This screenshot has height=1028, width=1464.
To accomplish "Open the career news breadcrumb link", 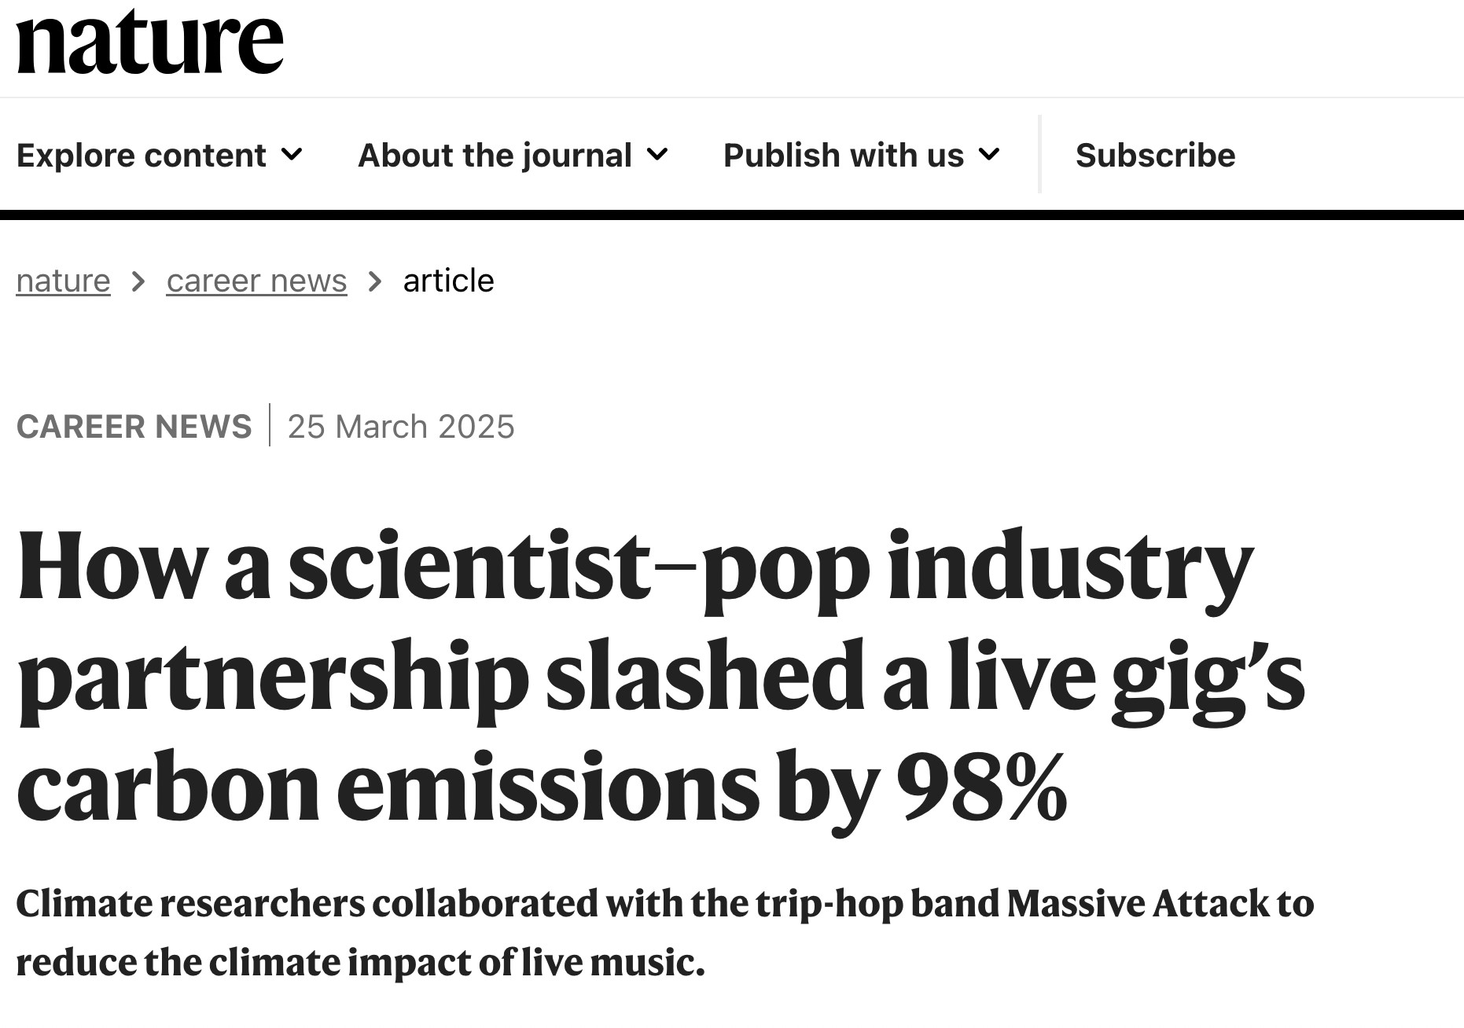I will click(x=256, y=281).
